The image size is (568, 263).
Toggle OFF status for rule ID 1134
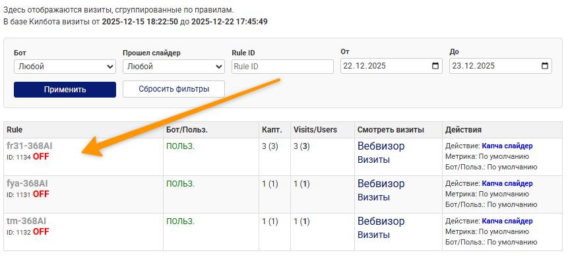[41, 157]
